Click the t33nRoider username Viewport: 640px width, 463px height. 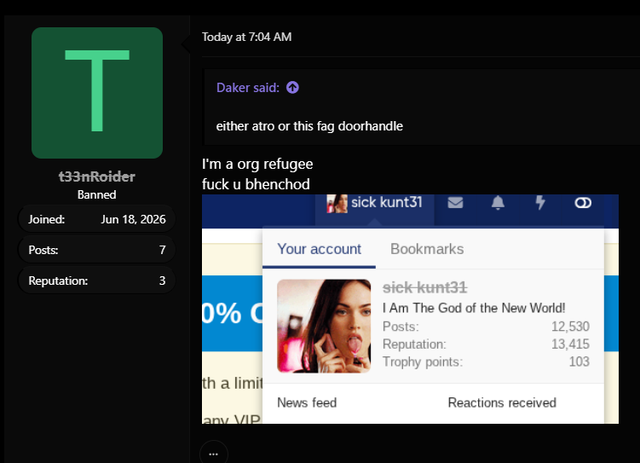click(97, 177)
